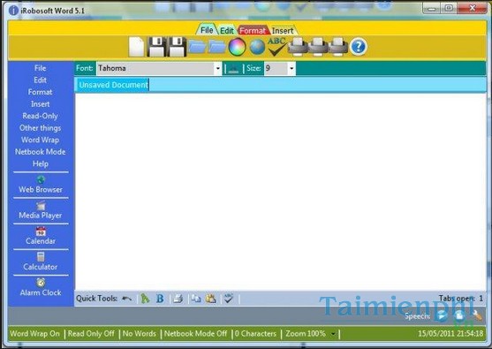The image size is (492, 349).
Task: Open Format menu in the left sidebar
Action: point(40,92)
